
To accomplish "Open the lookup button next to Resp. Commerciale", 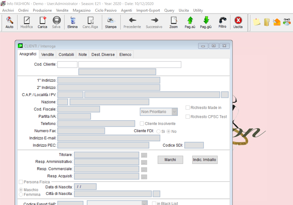I will point(144,170).
